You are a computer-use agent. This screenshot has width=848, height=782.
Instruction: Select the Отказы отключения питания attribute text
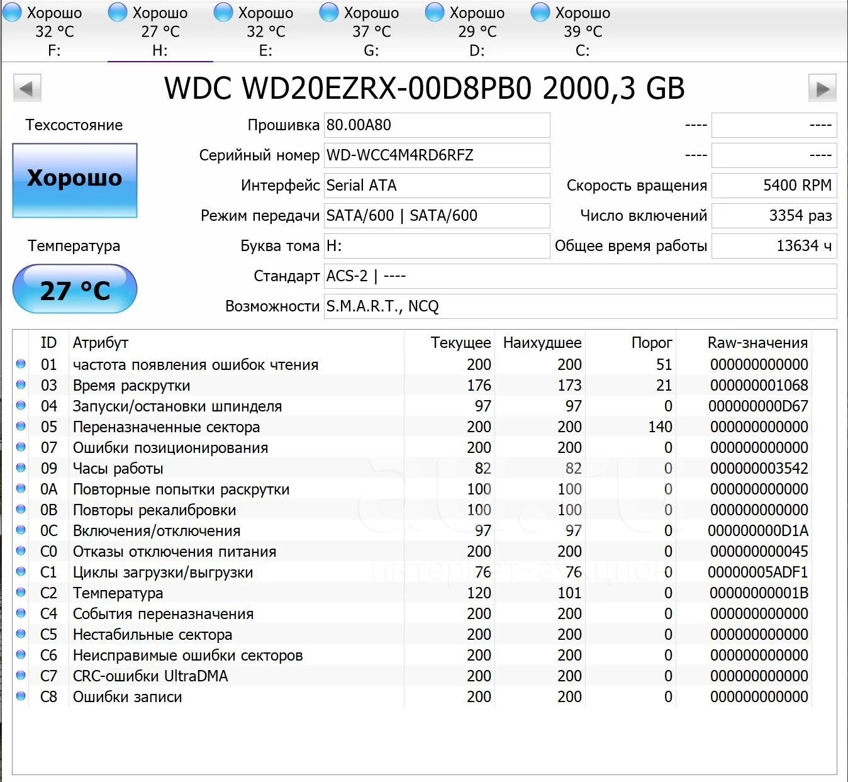pos(175,552)
